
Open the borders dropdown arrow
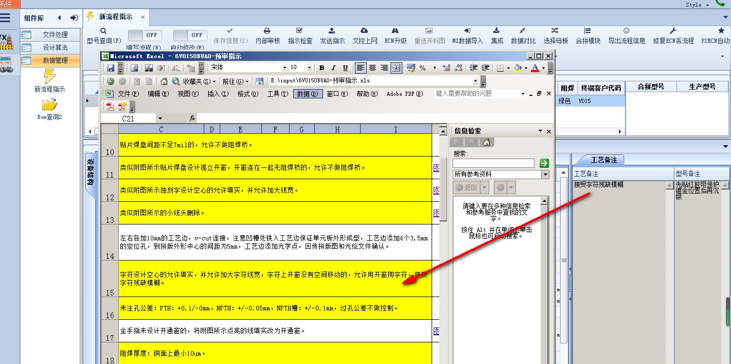click(x=507, y=67)
